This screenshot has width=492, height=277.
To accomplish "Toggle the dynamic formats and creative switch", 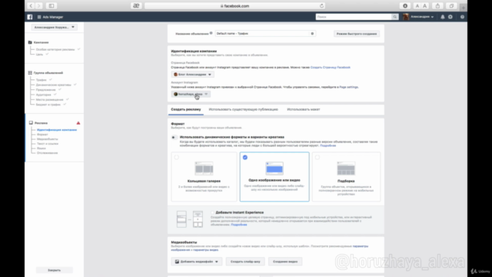I will tap(175, 137).
